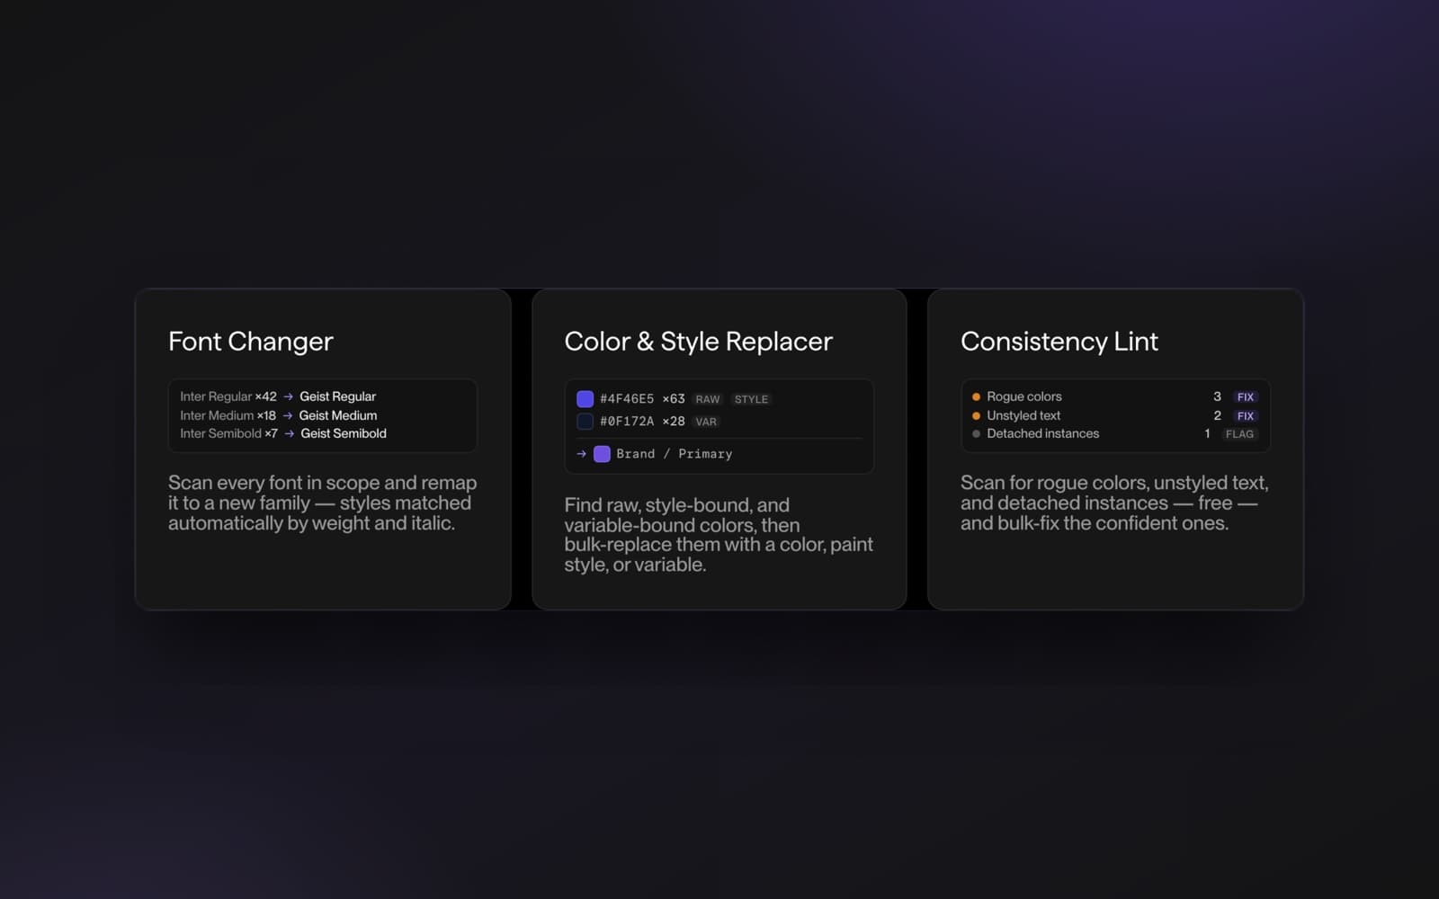The image size is (1439, 899).
Task: Click the Geist Semibold label
Action: pos(344,433)
